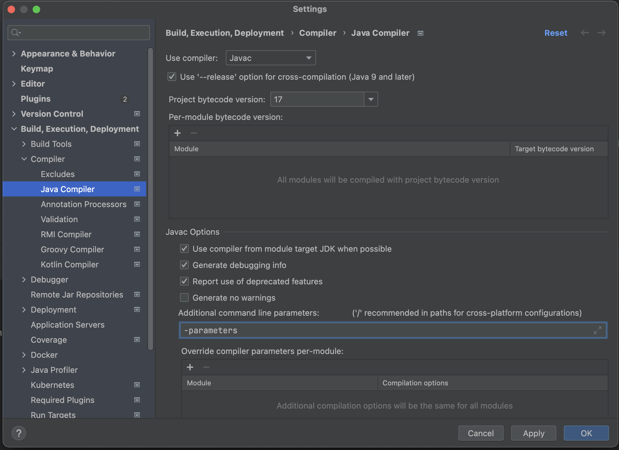Viewport: 619px width, 450px height.
Task: Expand the command line parameters field editor icon
Action: (x=597, y=330)
